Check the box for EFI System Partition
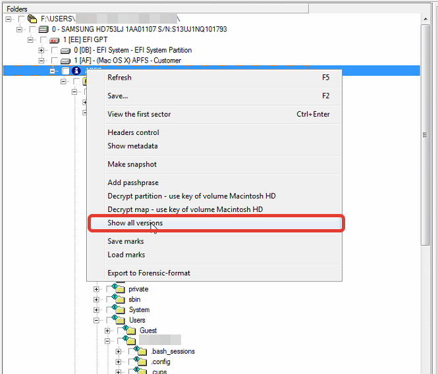The image size is (438, 374). (x=54, y=51)
